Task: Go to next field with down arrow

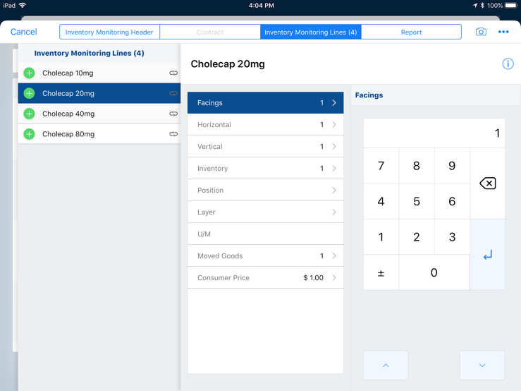Action: coord(482,366)
